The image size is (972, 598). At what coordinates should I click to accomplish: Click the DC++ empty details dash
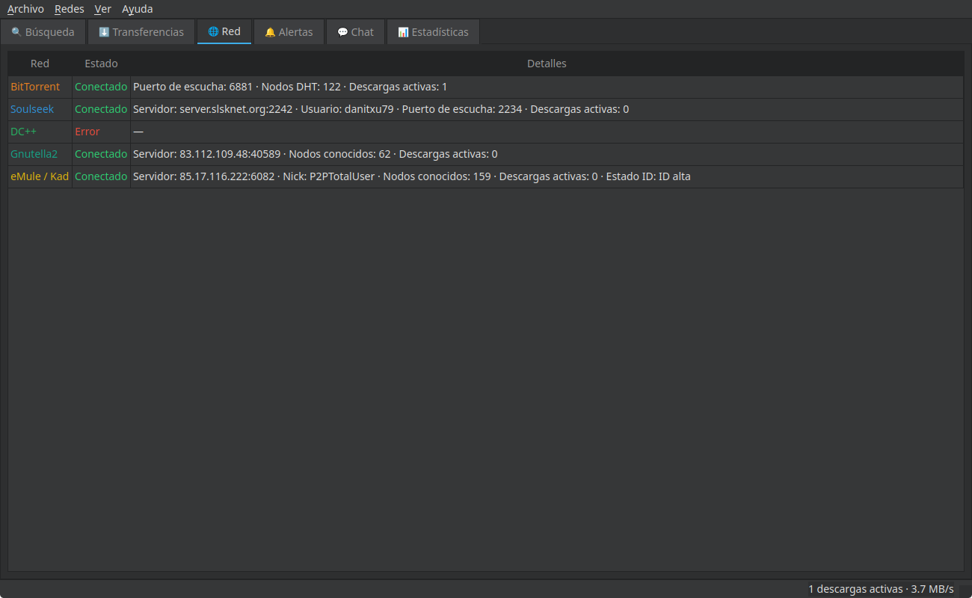tap(547, 132)
